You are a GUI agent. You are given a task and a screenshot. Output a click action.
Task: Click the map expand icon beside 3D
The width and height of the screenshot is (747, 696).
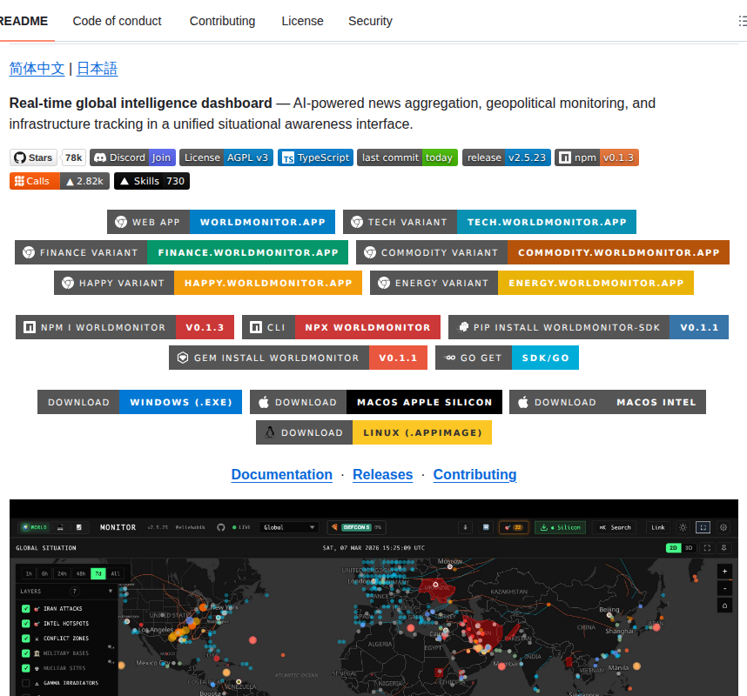(707, 548)
